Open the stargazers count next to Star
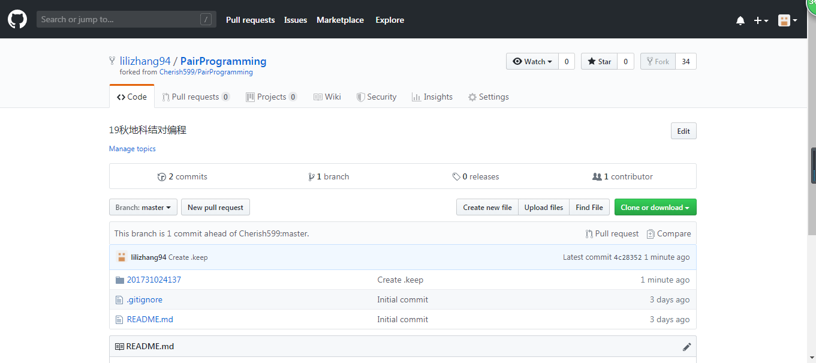Screen dimensions: 816x363 pos(625,61)
